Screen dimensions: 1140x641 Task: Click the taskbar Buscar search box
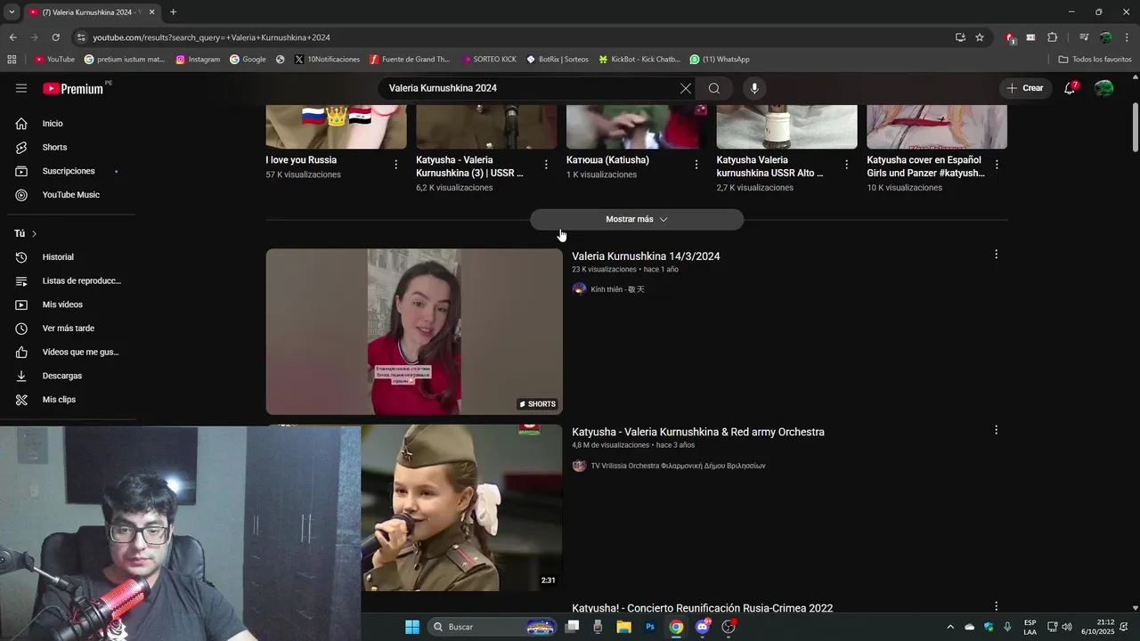(x=493, y=627)
